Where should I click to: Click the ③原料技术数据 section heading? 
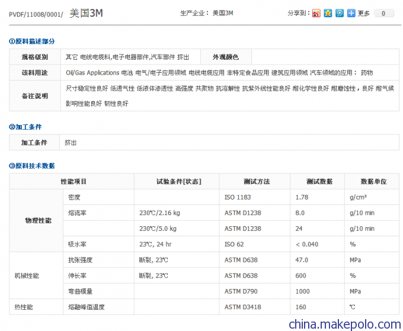tap(32, 166)
